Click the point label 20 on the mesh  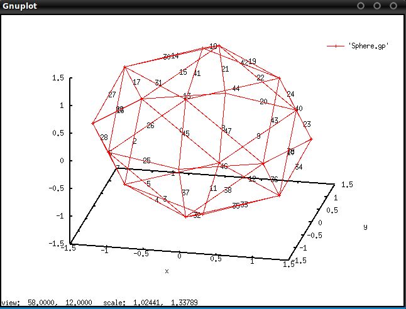pyautogui.click(x=263, y=102)
